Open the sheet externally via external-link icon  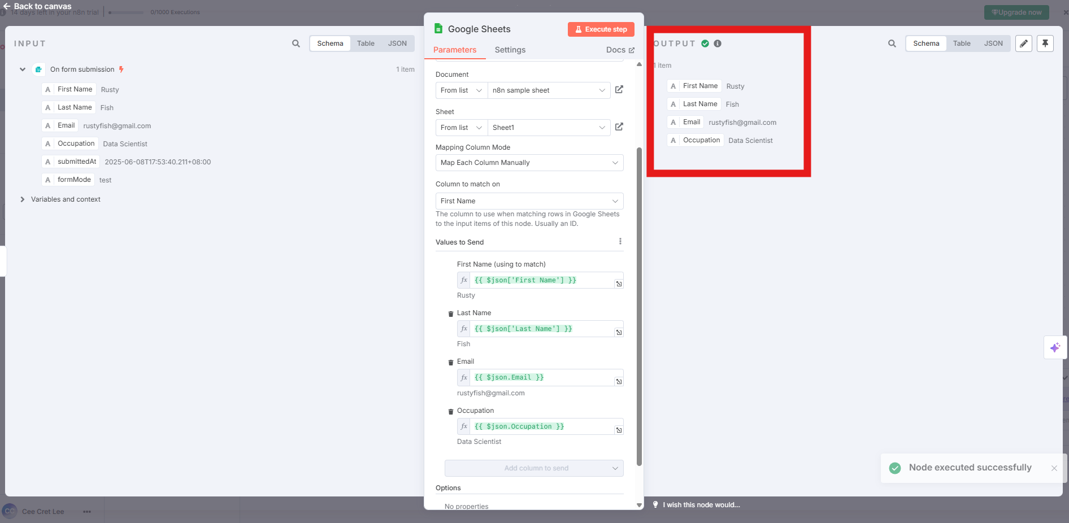pos(619,127)
